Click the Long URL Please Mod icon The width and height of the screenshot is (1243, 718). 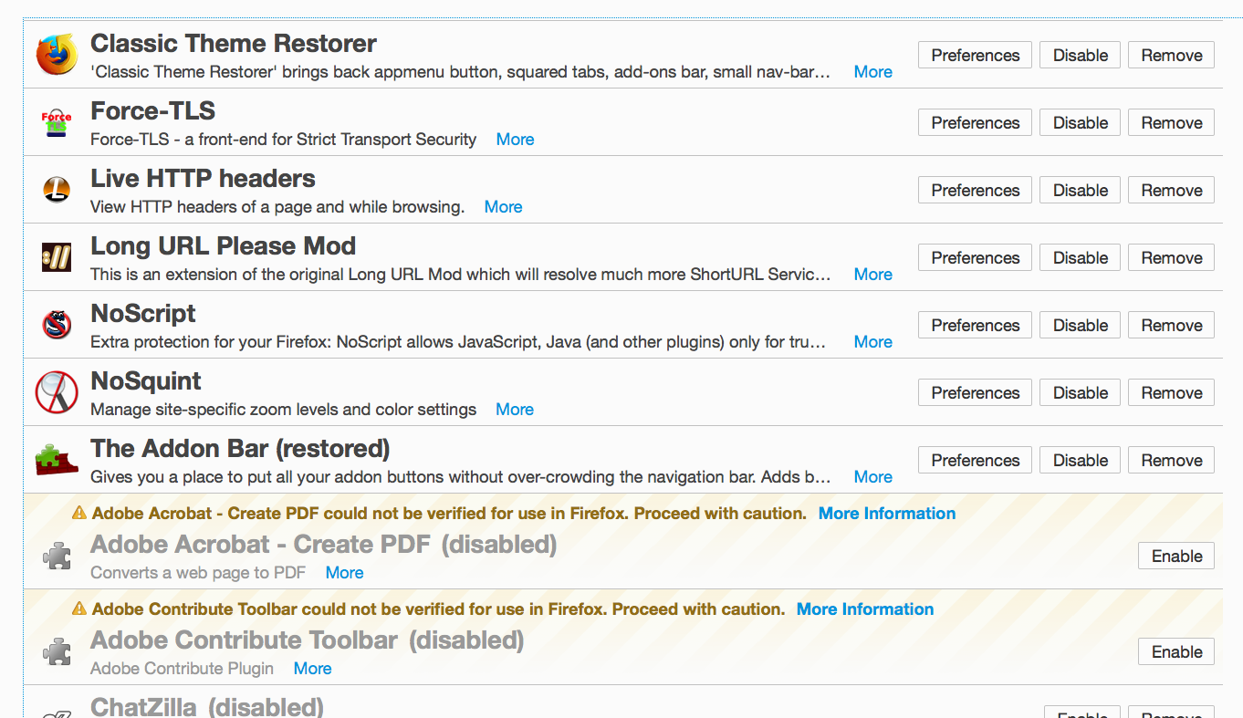tap(57, 257)
